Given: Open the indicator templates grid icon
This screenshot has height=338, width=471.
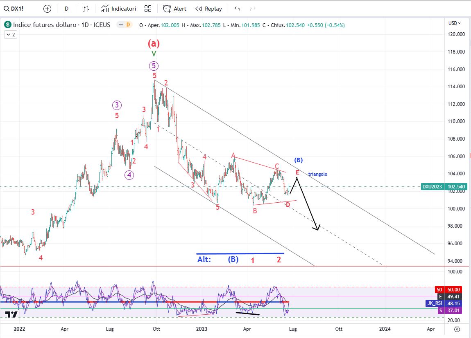Looking at the screenshot, I should (x=148, y=9).
